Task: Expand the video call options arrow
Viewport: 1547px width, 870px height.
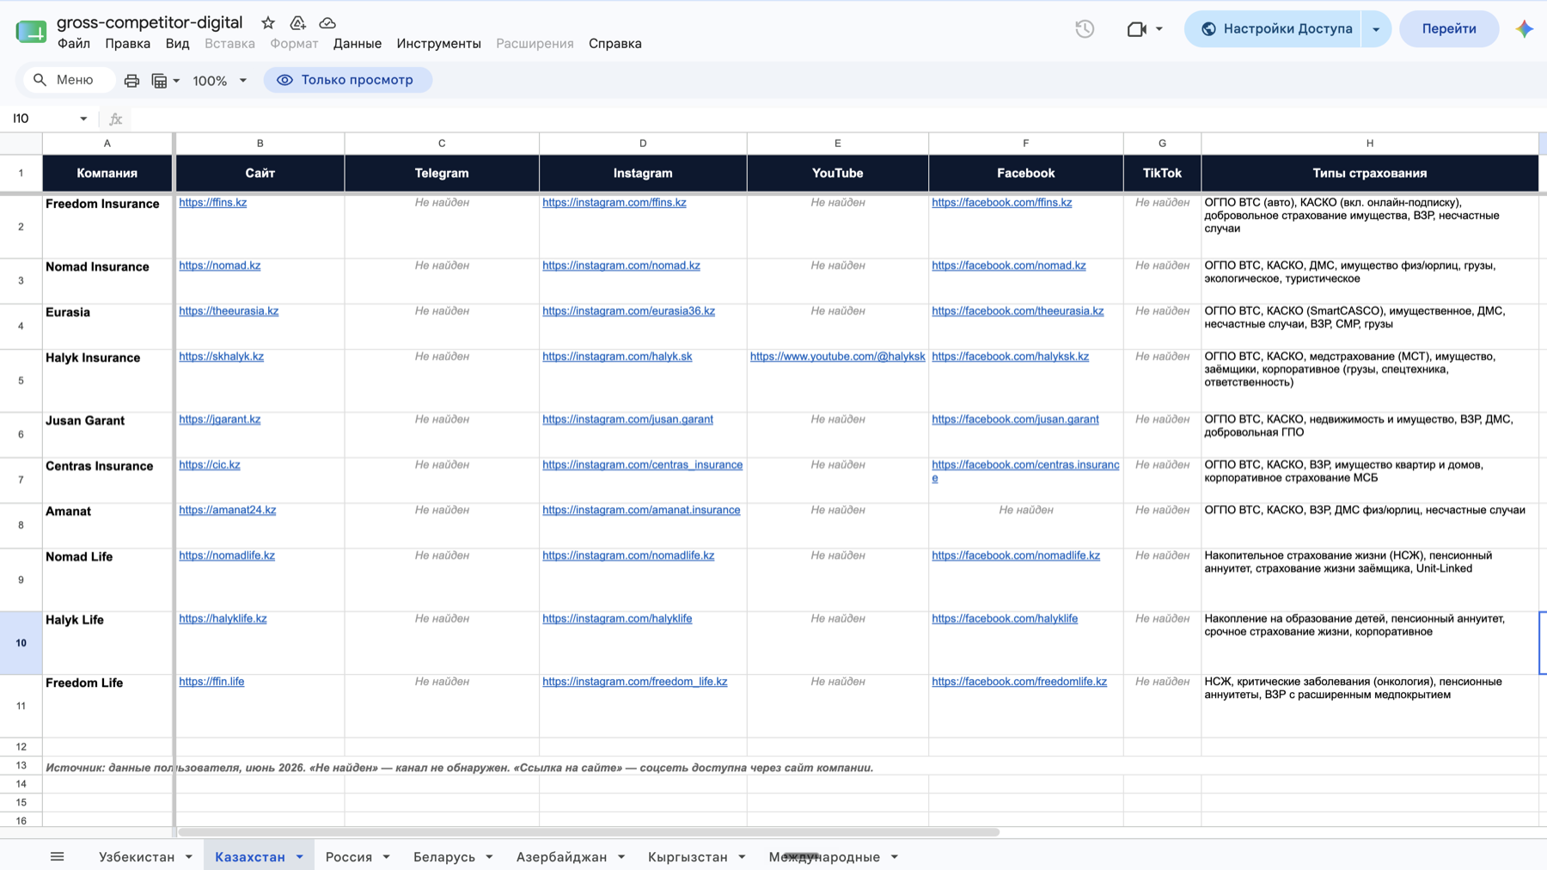Action: coord(1159,29)
